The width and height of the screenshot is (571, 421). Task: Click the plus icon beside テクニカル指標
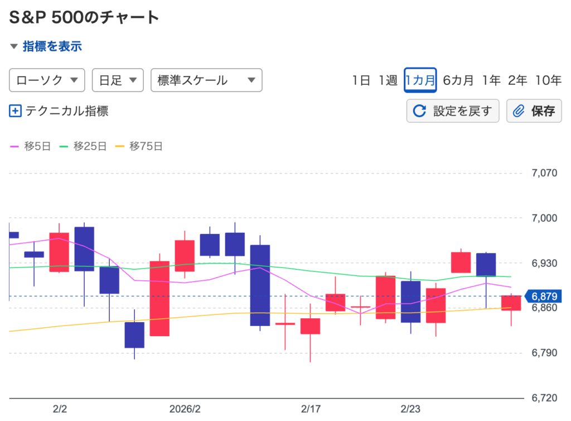pos(15,111)
